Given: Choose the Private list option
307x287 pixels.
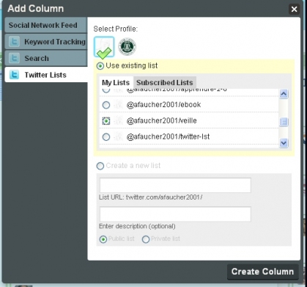Looking at the screenshot, I should tap(146, 239).
